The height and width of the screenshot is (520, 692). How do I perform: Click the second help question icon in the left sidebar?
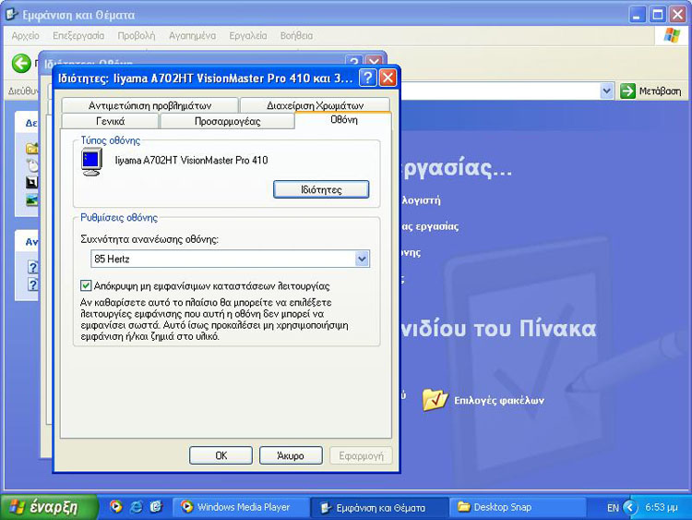click(32, 284)
